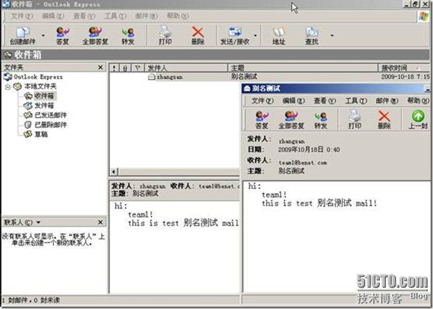The width and height of the screenshot is (433, 309).
Task: Click 上一封 (Previous) in message window
Action: [x=418, y=120]
